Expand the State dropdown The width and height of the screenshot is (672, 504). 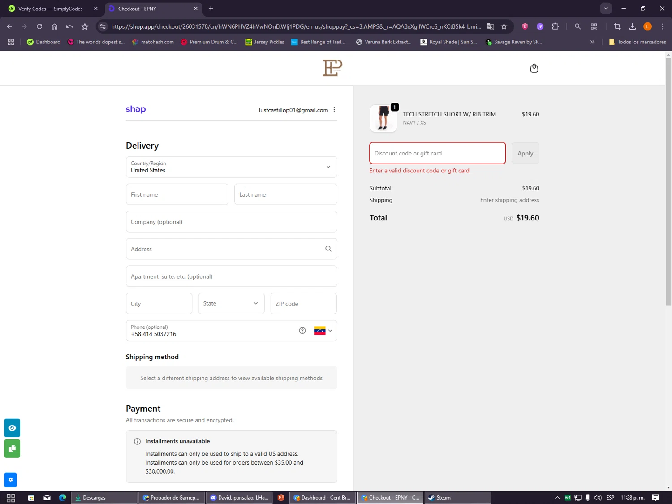pyautogui.click(x=231, y=303)
